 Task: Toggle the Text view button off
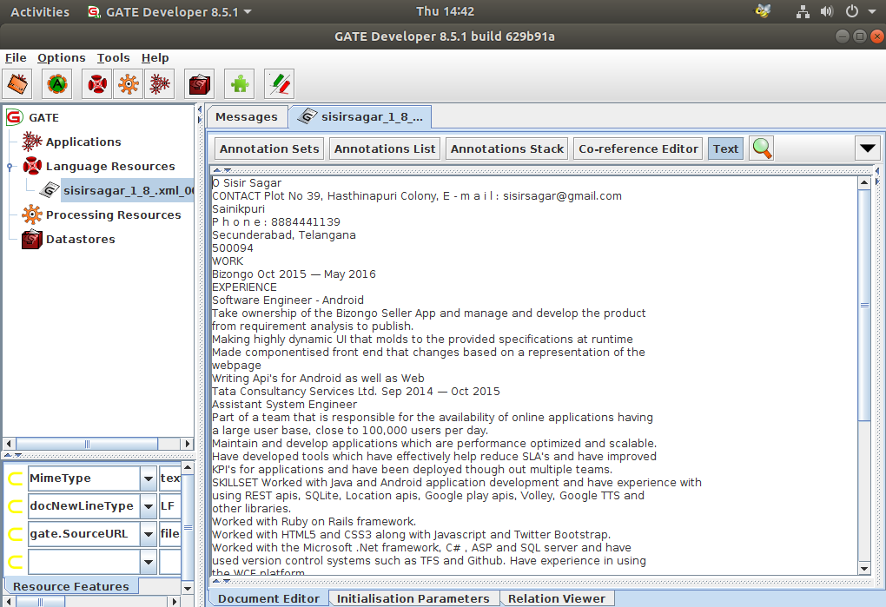click(x=725, y=148)
